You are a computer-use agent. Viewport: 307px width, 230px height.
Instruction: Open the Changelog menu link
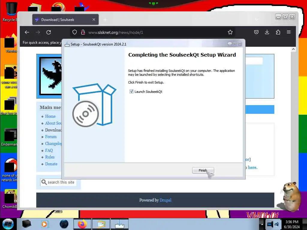pos(53,143)
